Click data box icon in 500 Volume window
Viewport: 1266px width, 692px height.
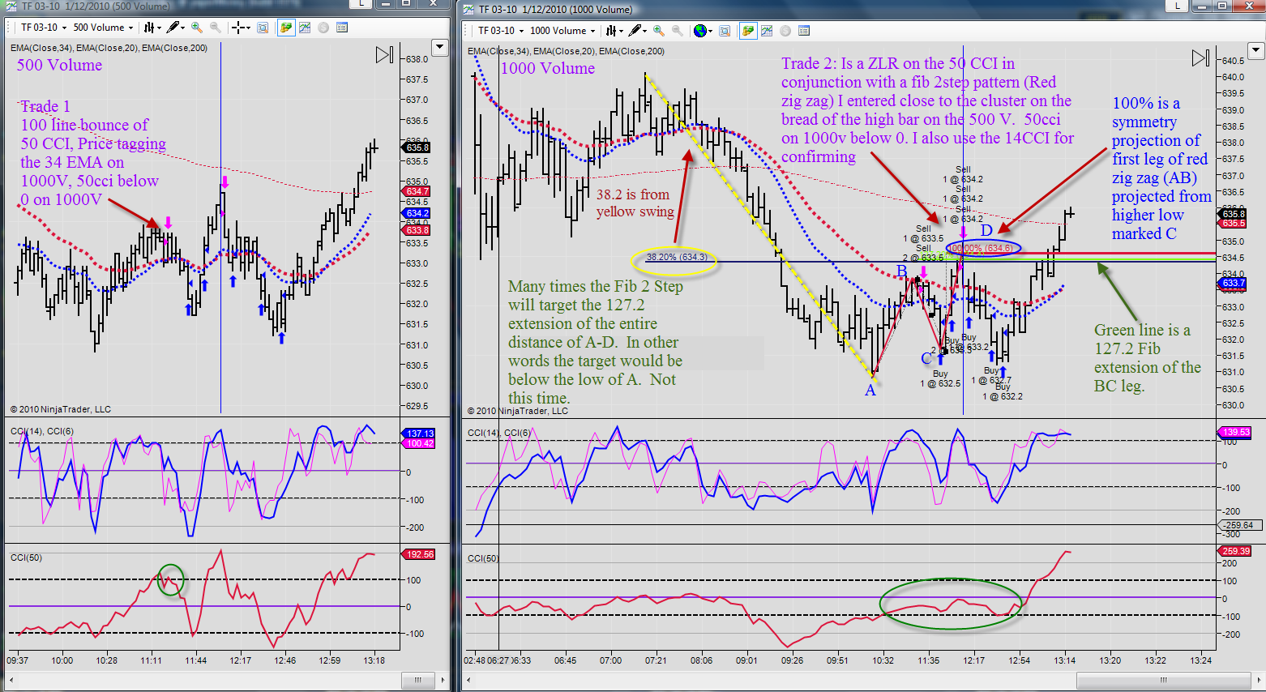263,28
